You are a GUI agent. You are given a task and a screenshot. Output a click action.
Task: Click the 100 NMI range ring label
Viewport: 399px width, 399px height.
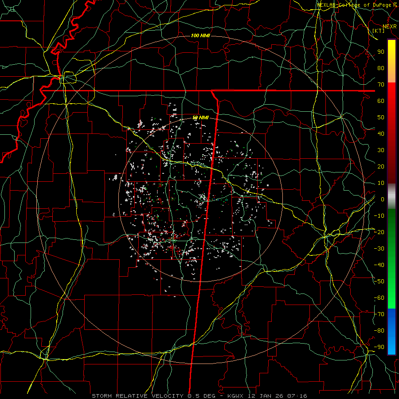click(x=200, y=35)
